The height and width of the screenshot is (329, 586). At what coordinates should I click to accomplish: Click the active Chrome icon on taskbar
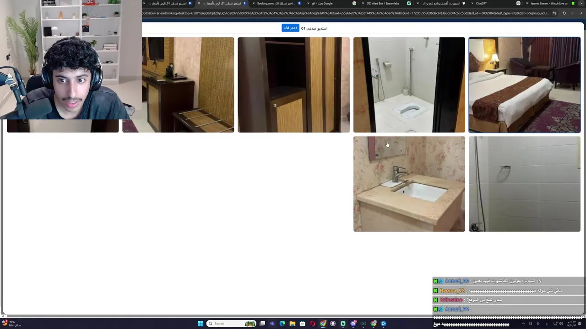(323, 324)
